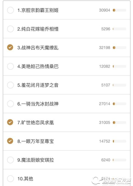133x186 pixels.
Task: Select option 2 纯白花嫁瑜乔相惜 circle
Action: tap(10, 29)
